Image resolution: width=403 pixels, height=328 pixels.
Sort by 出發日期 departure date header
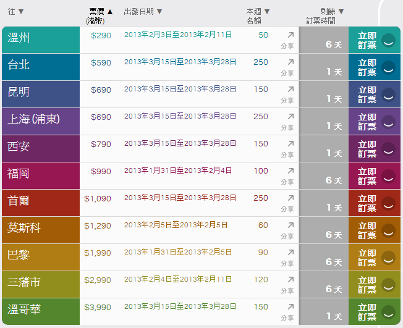(143, 12)
